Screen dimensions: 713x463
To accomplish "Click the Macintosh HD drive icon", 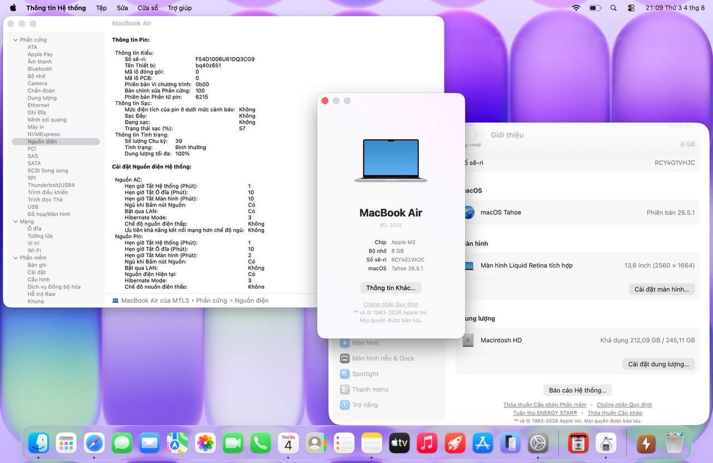I will (468, 340).
